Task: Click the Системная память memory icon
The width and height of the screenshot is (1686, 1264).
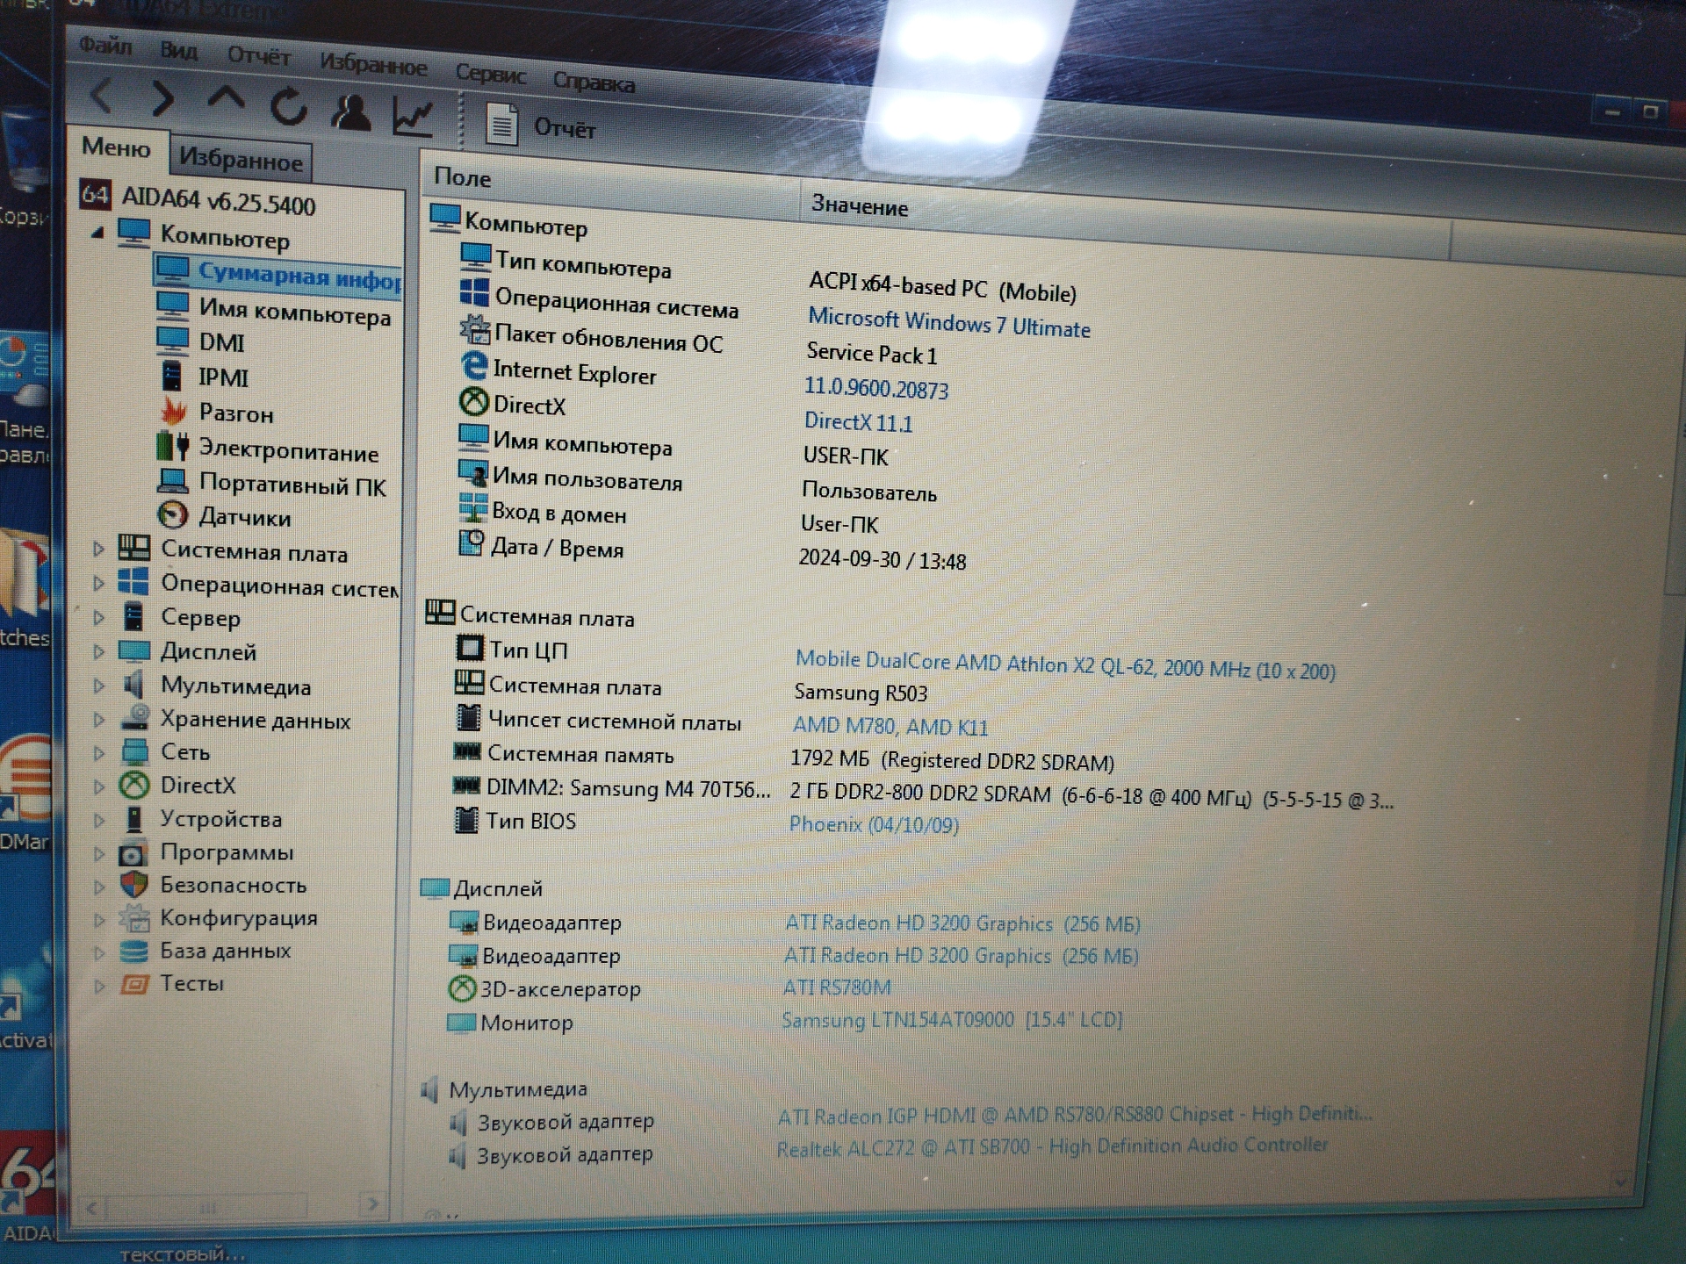Action: click(x=466, y=751)
